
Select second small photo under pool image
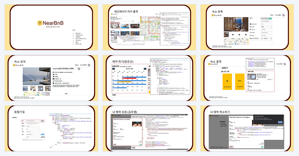click(x=33, y=89)
